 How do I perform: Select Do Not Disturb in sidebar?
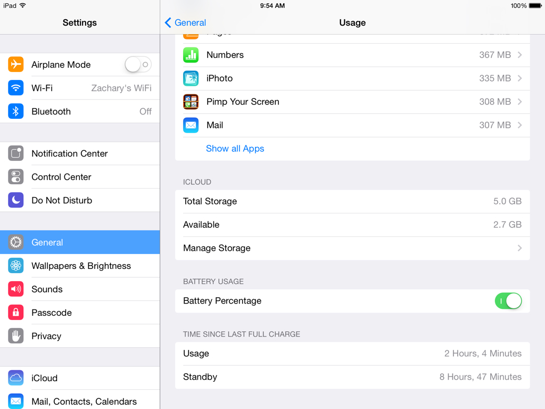[80, 200]
